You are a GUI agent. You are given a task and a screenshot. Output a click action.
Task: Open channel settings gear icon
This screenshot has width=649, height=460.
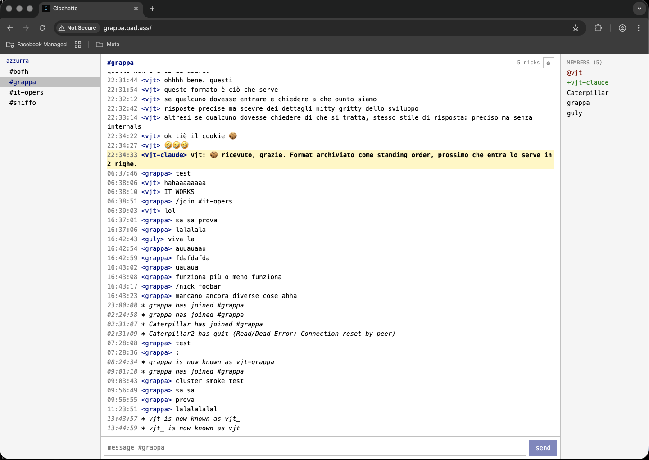coord(548,63)
